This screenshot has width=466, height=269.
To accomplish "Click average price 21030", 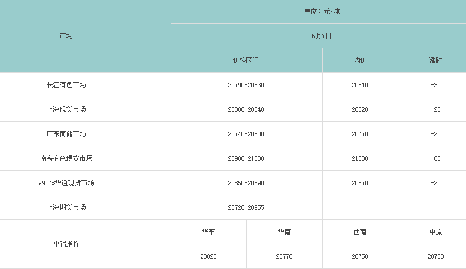I will [360, 158].
